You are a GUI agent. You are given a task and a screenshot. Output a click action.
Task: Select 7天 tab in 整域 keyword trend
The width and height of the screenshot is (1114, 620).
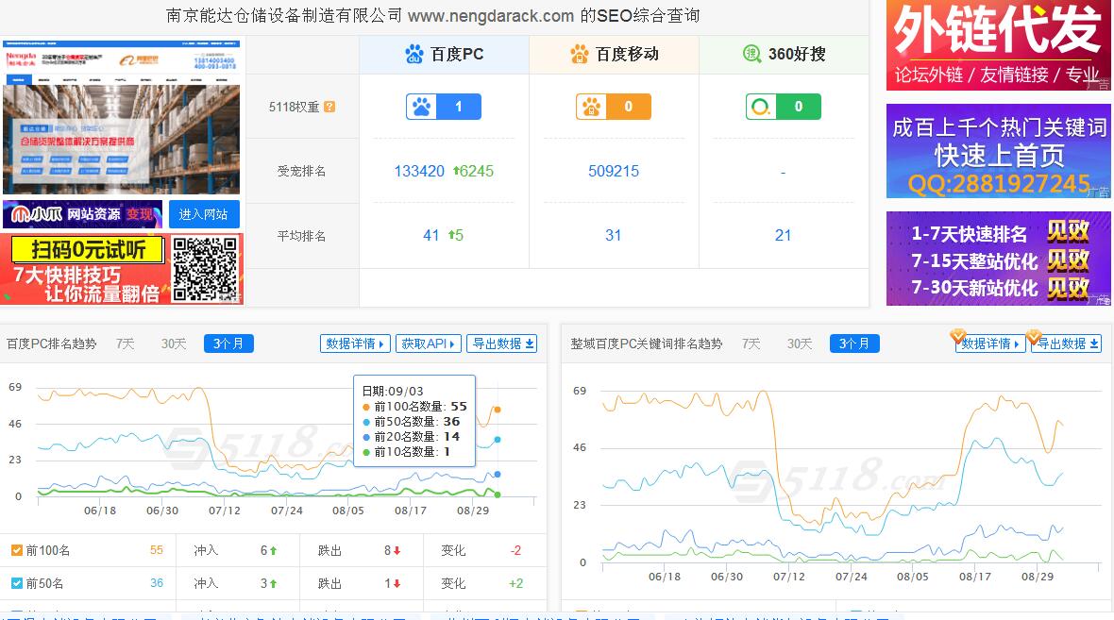click(x=751, y=344)
